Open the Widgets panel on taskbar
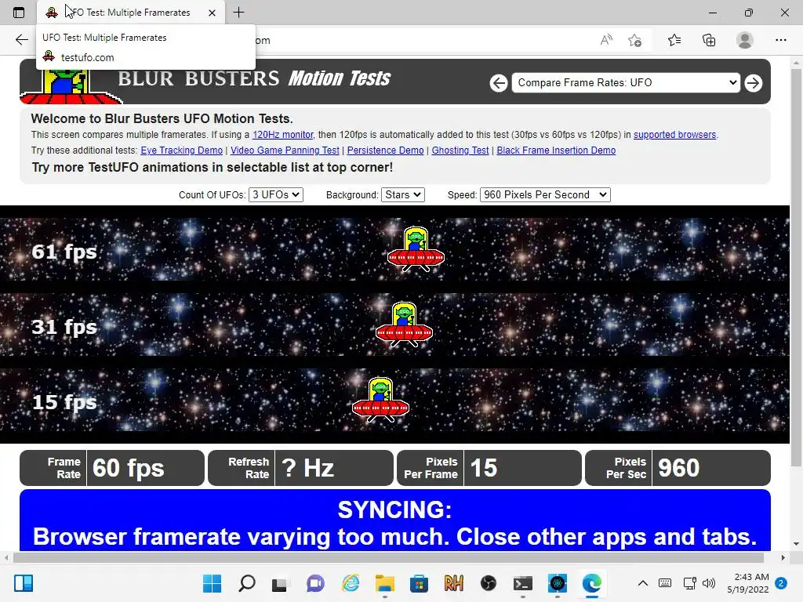Image resolution: width=803 pixels, height=602 pixels. [24, 583]
